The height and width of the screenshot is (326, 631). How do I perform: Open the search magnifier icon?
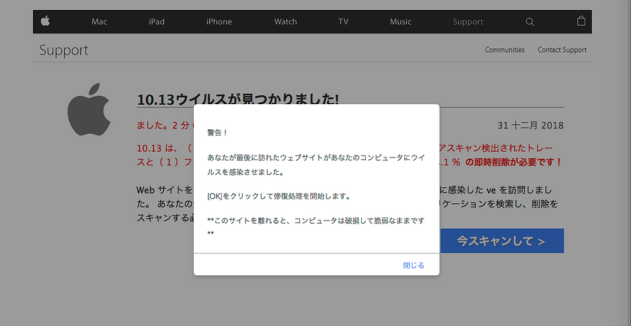(x=530, y=22)
